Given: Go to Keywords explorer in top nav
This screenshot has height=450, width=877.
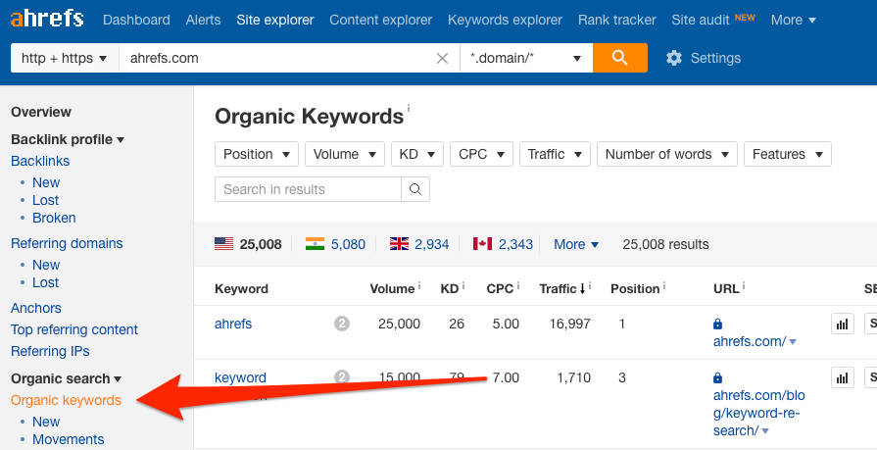Looking at the screenshot, I should click(505, 20).
